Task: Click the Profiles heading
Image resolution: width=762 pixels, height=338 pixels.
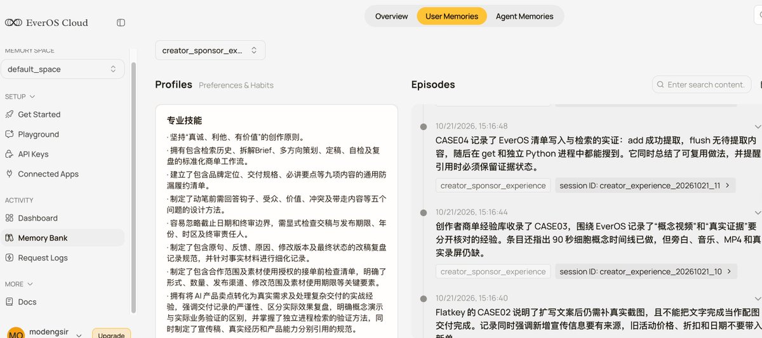Action: pyautogui.click(x=173, y=84)
